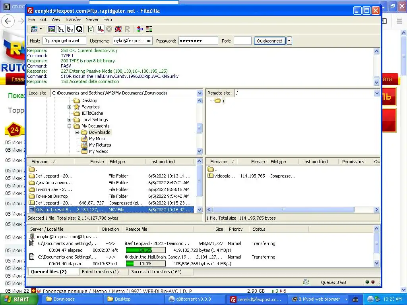Expand the Downloads folder node
This screenshot has height=305, width=407.
point(77,132)
